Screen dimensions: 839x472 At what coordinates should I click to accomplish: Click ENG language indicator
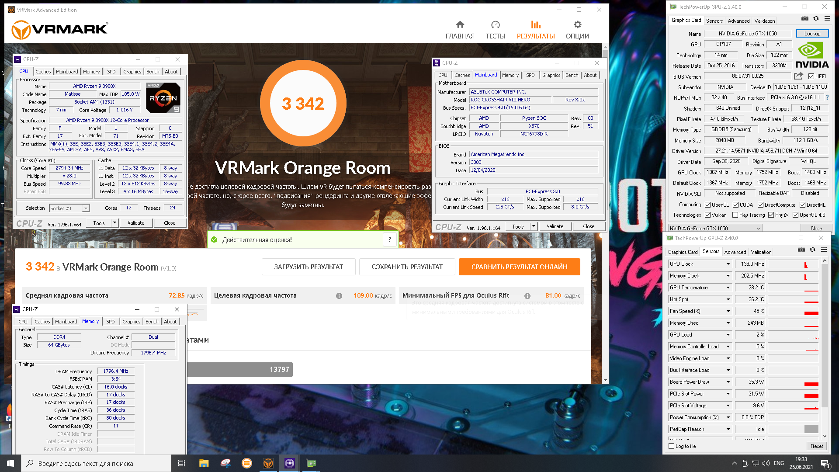(779, 463)
